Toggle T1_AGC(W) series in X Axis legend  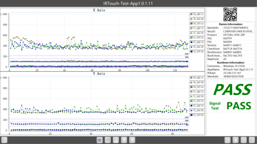click(x=197, y=33)
